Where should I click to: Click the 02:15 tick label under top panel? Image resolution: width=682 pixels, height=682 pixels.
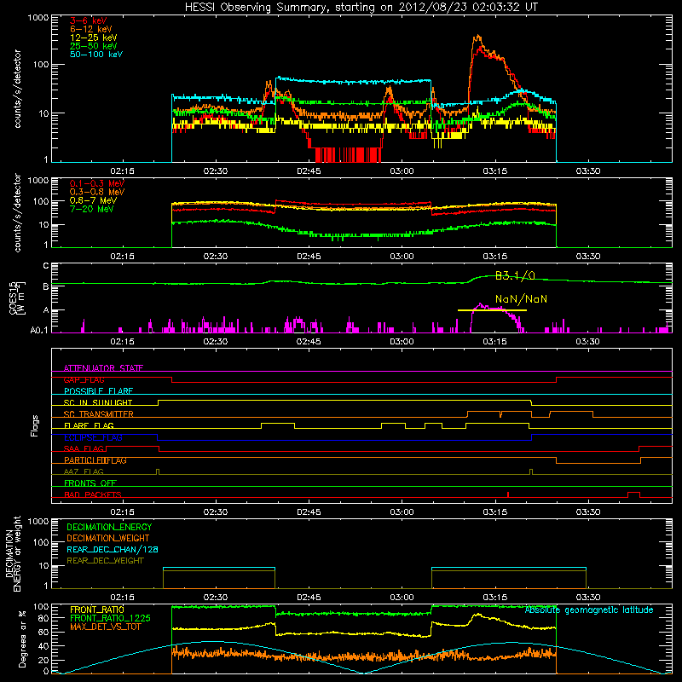(122, 171)
